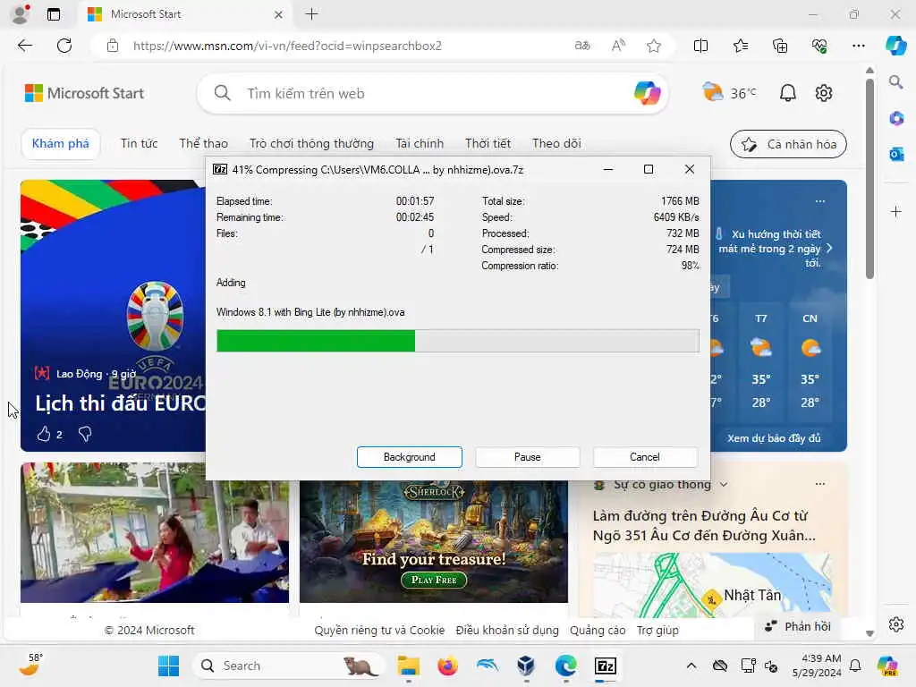Click the sidebar search icon
The width and height of the screenshot is (916, 687).
click(x=895, y=81)
